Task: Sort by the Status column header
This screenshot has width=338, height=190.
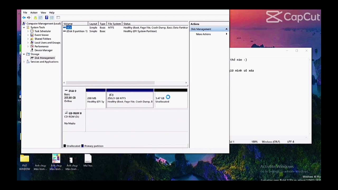Action: tap(155, 24)
